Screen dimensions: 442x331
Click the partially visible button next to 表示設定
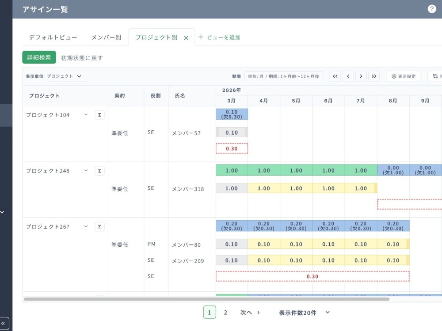(435, 76)
